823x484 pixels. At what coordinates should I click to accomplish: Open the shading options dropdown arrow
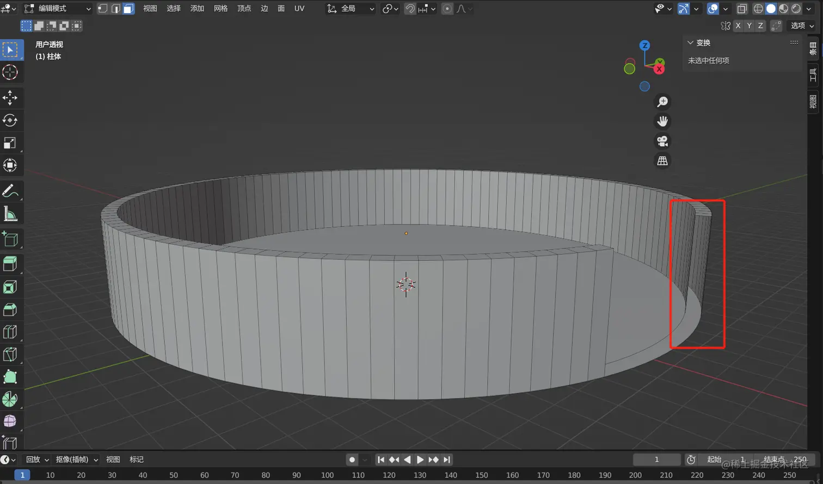click(x=809, y=8)
